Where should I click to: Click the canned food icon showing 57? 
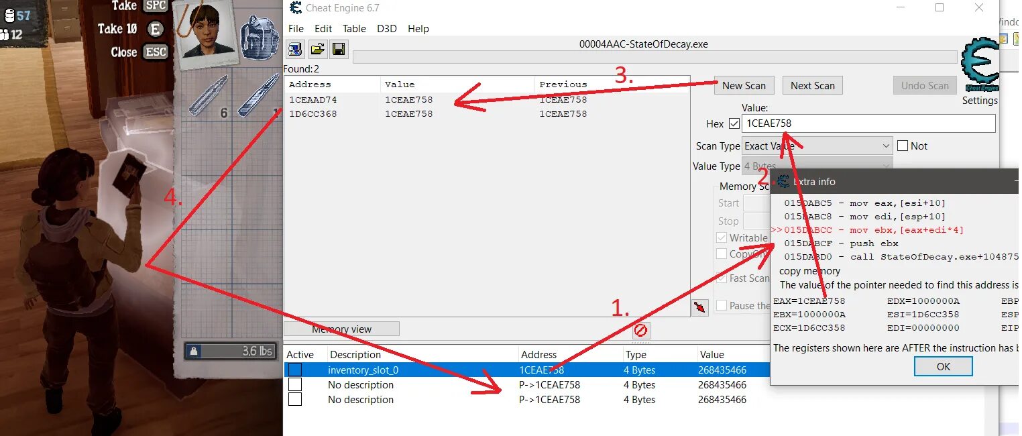(8, 15)
